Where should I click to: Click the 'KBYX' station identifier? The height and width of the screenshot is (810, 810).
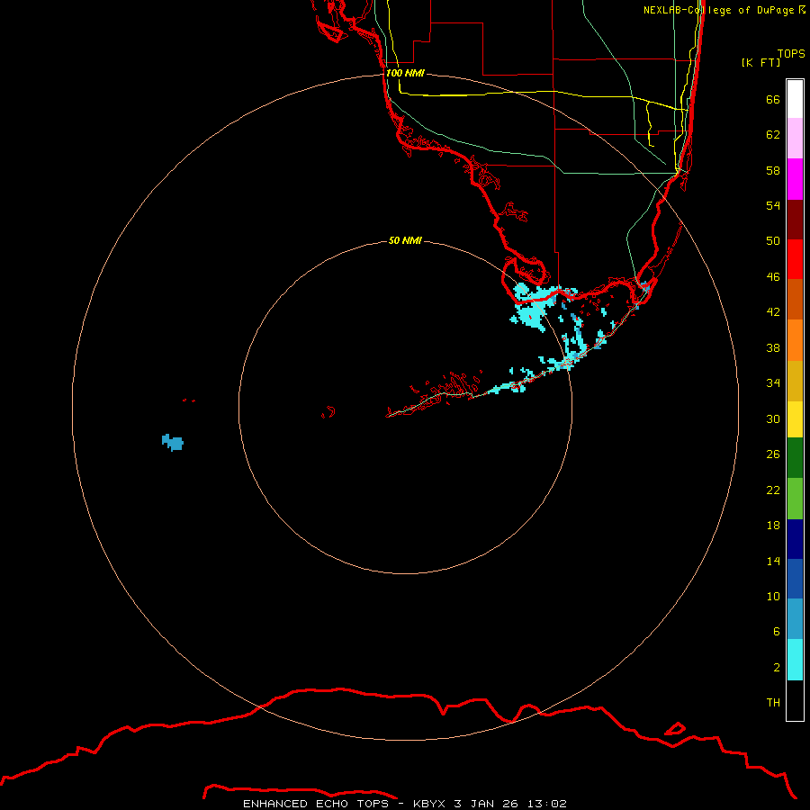pyautogui.click(x=429, y=804)
